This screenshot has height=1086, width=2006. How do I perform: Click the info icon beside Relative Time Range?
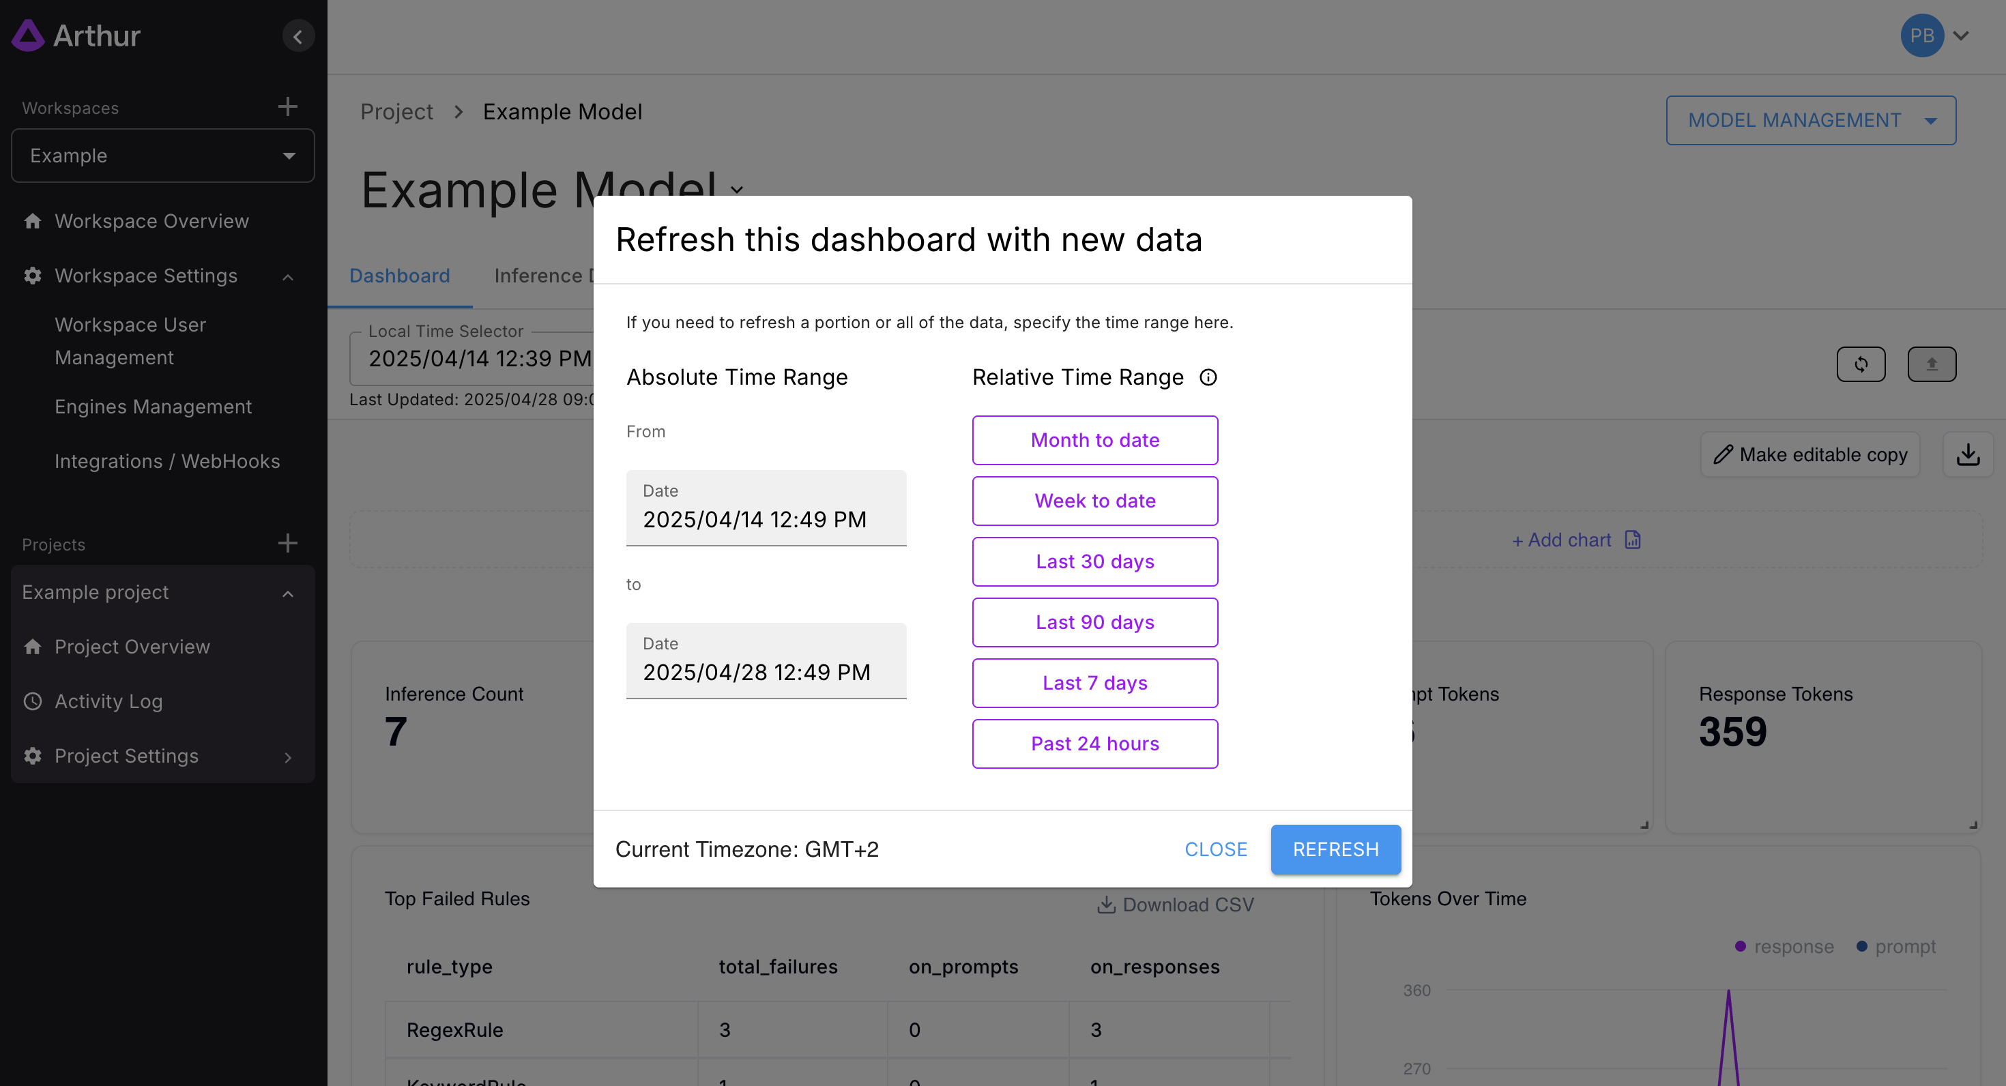(1208, 377)
